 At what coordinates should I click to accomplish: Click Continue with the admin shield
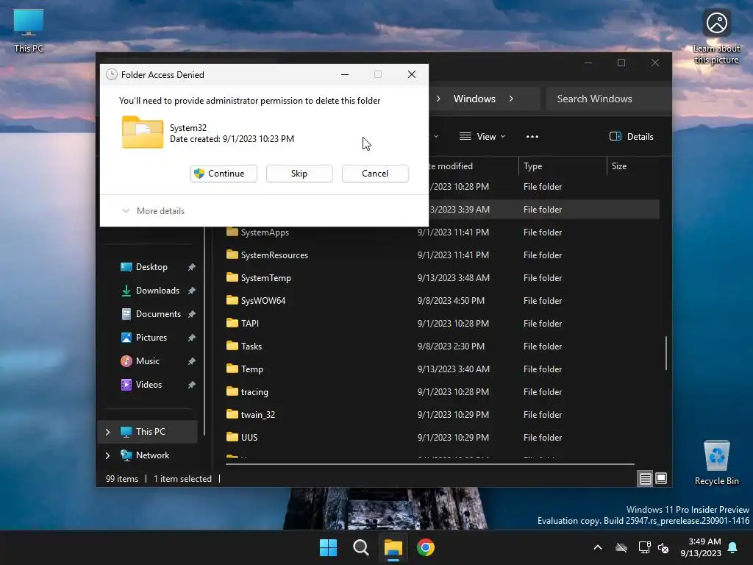[224, 174]
